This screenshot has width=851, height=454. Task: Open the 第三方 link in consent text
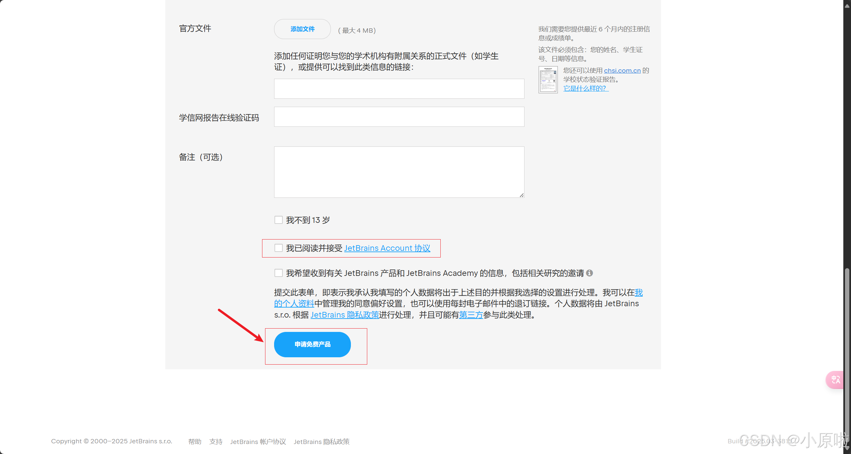click(471, 315)
